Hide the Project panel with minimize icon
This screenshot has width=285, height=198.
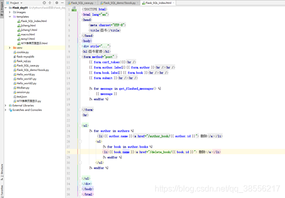62,3
